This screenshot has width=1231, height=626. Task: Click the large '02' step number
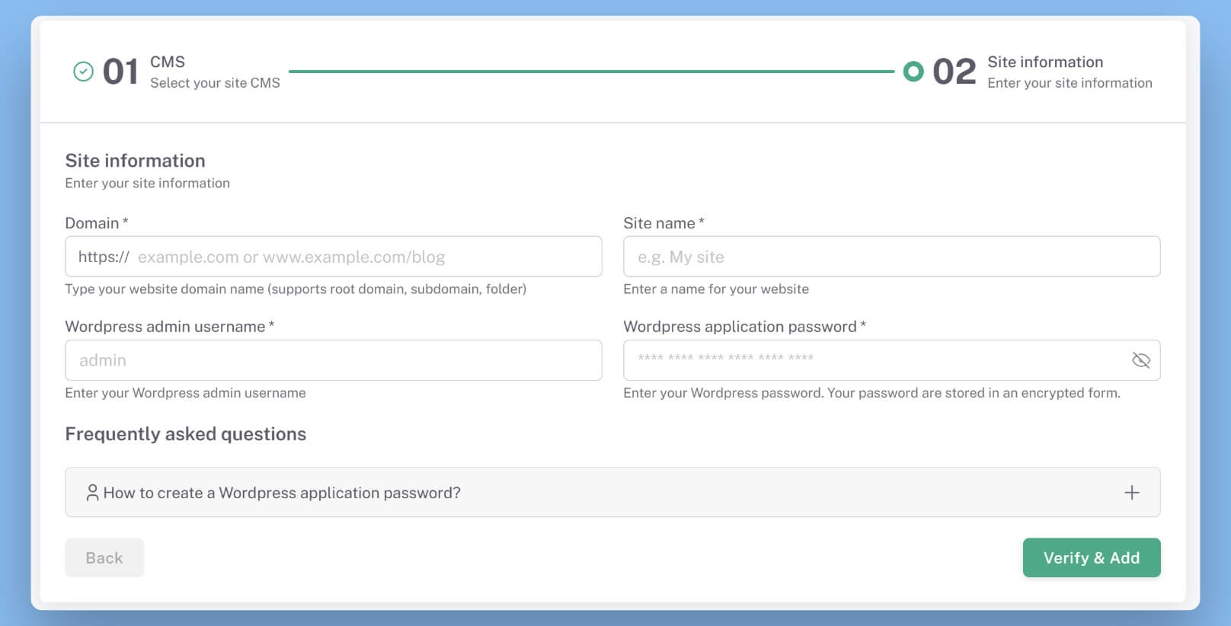(954, 72)
